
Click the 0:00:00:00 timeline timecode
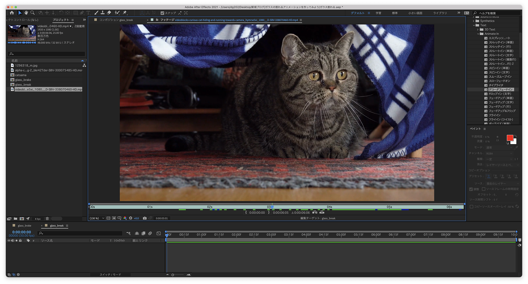[22, 232]
